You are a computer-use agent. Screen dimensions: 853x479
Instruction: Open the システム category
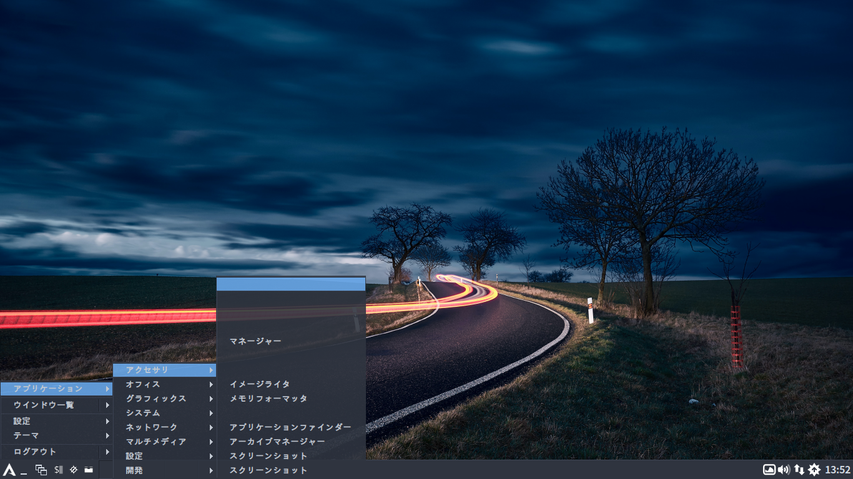(165, 413)
